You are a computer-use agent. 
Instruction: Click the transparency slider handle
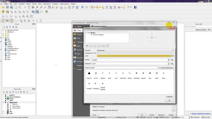[x=97, y=53]
